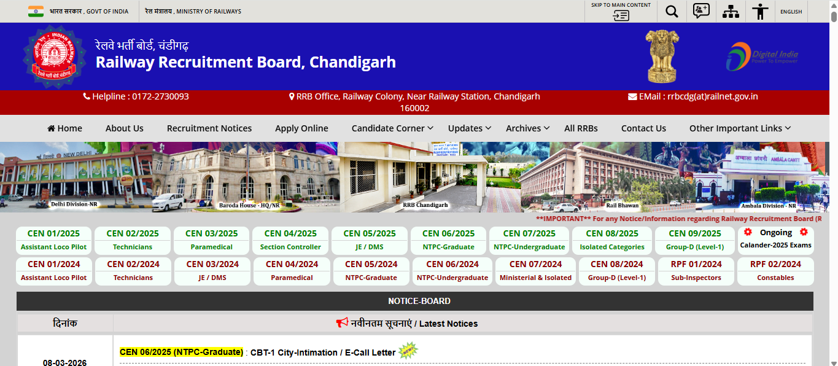Click the Indian flag icon
The width and height of the screenshot is (838, 366).
pos(36,12)
